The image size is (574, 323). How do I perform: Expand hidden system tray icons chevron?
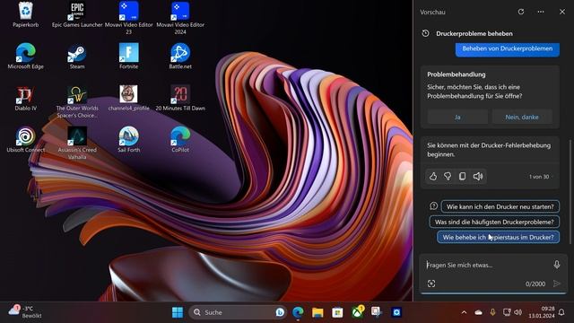[x=464, y=312]
